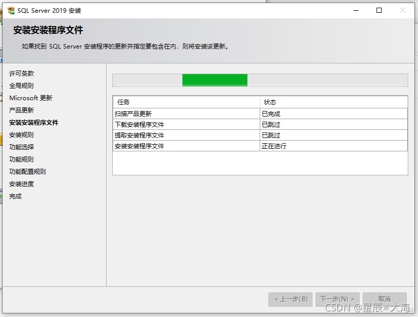Open the 功能配置规则 sidebar step
Viewport: 418px width, 317px height.
[28, 172]
